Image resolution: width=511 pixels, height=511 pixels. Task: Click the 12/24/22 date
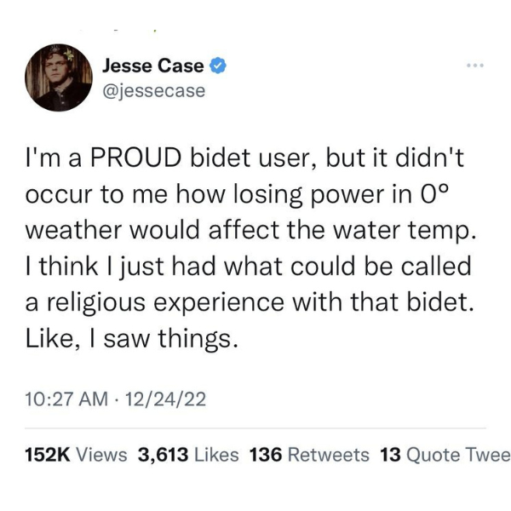point(165,399)
